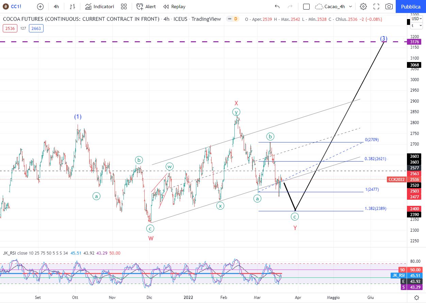Select the 1.382(2389) Fibonacci level label
The image size is (426, 304).
pos(375,209)
